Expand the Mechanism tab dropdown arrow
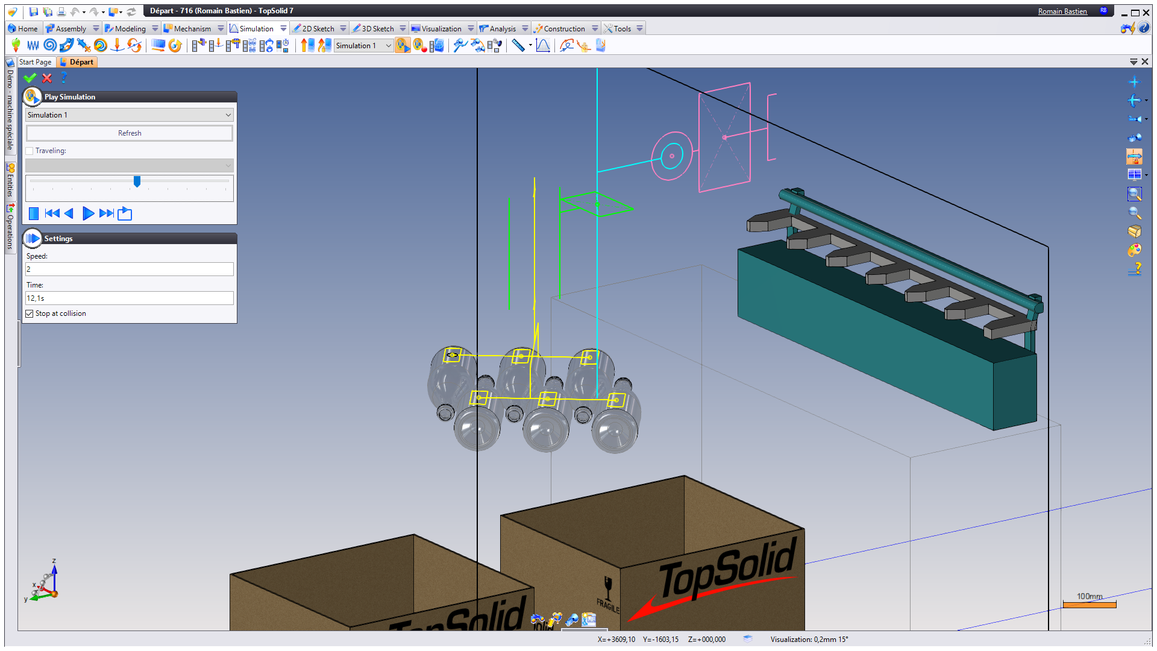 pyautogui.click(x=221, y=28)
